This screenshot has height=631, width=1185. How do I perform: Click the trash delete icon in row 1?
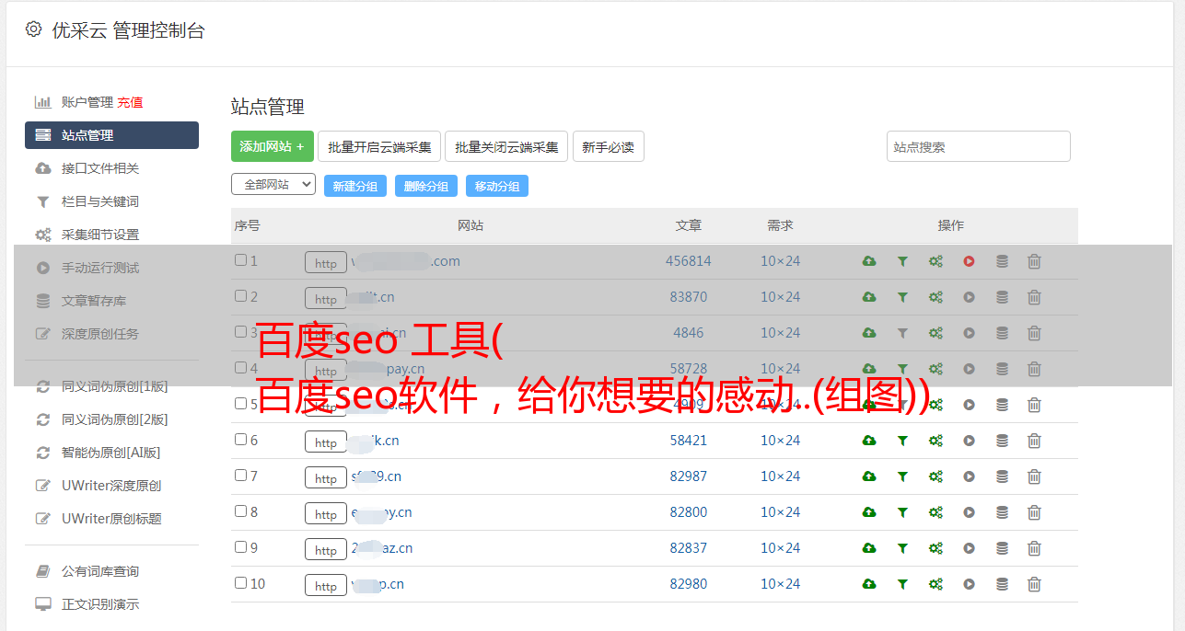coord(1034,261)
